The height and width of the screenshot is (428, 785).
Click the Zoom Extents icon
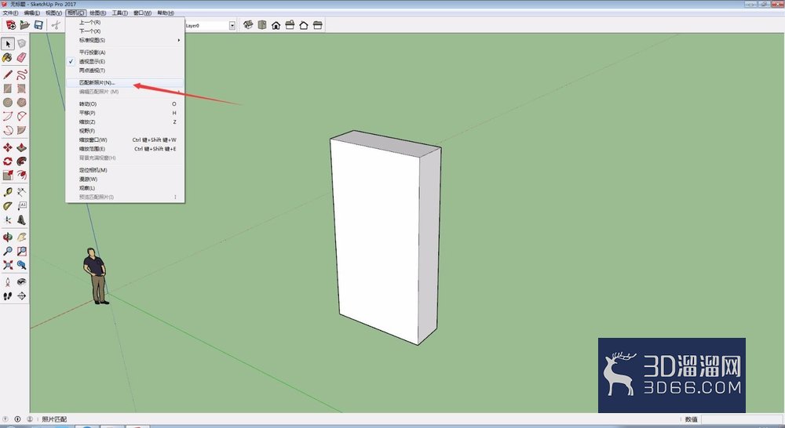(8, 265)
